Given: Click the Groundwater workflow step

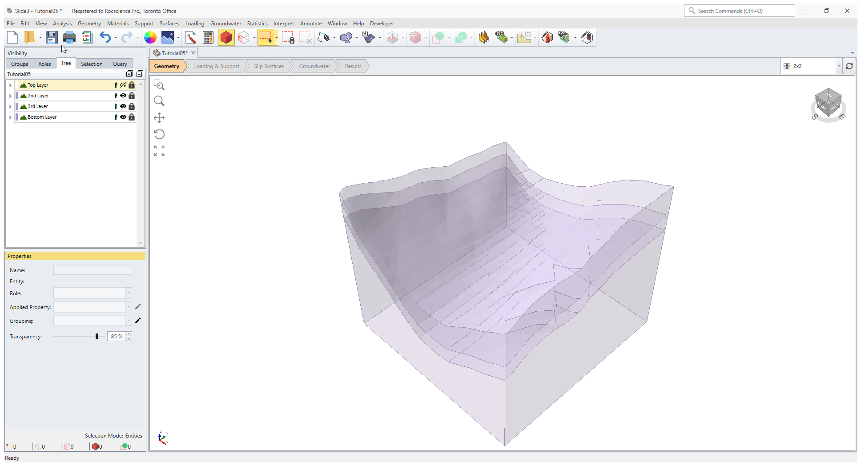Looking at the screenshot, I should 314,66.
